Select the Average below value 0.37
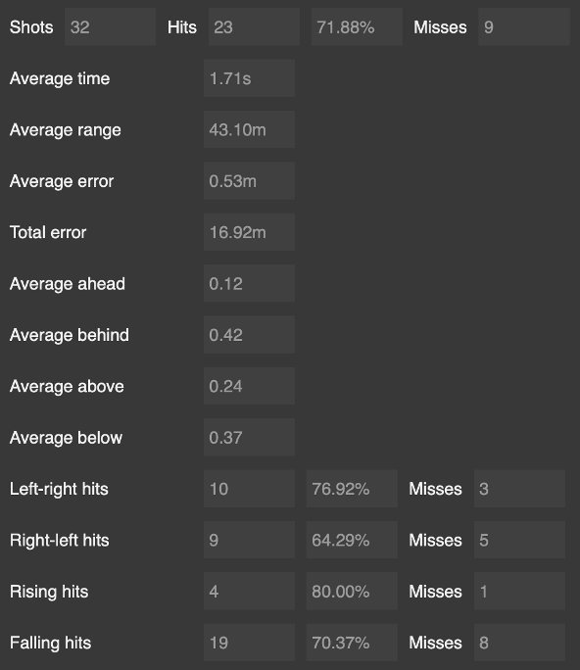Viewport: 580px width, 670px height. tap(249, 437)
